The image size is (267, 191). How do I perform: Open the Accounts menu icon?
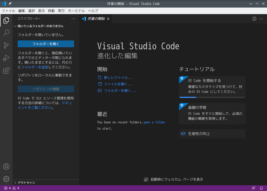(x=6, y=166)
